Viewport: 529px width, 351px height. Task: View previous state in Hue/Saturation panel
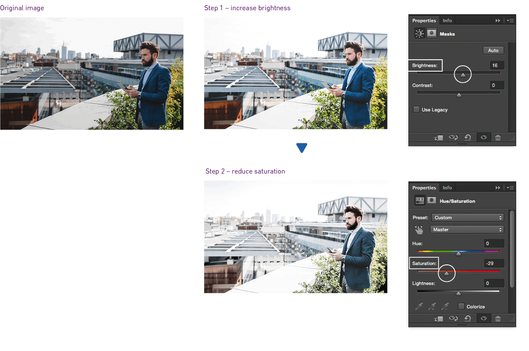tap(453, 319)
